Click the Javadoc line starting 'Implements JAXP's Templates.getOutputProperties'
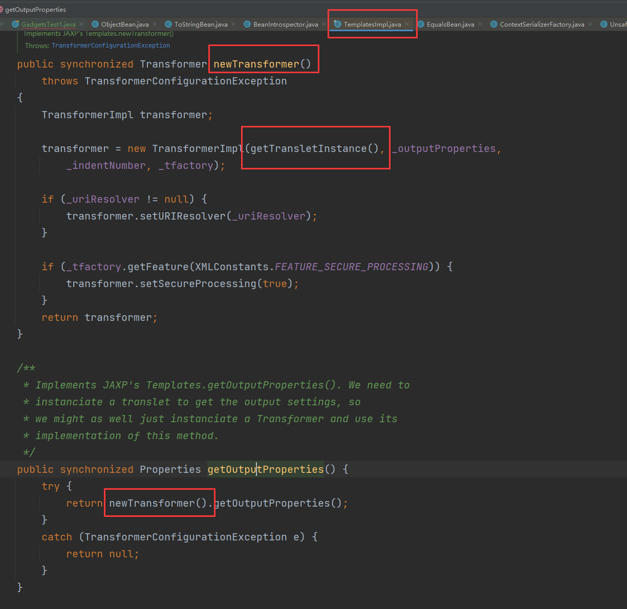627x609 pixels. pos(217,385)
